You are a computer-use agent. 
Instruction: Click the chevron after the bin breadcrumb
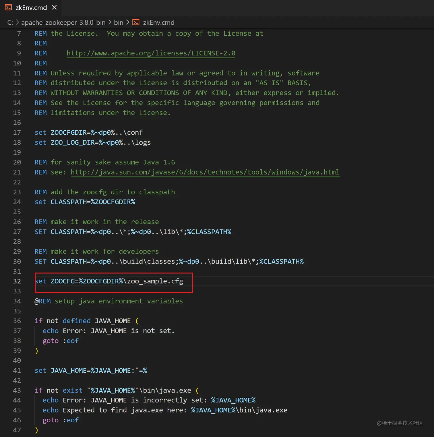click(128, 22)
